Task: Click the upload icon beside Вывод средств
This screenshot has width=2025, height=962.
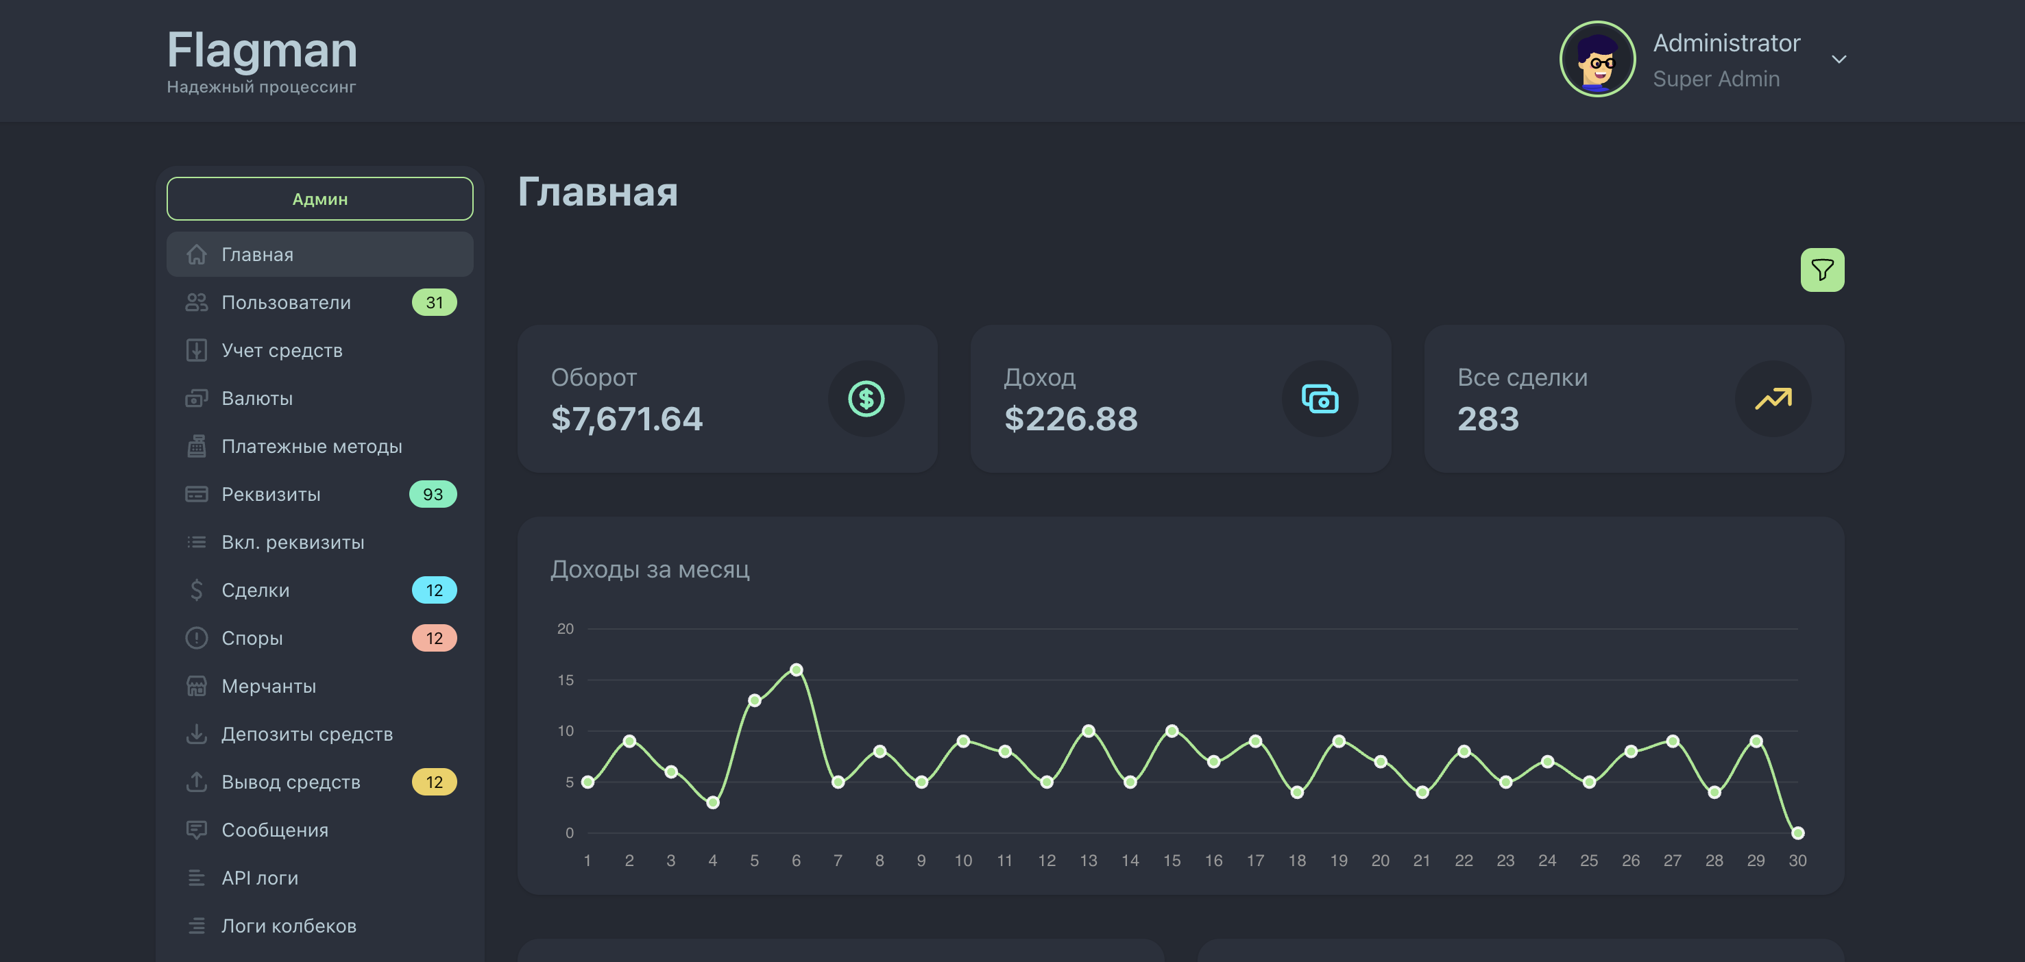Action: 197,782
